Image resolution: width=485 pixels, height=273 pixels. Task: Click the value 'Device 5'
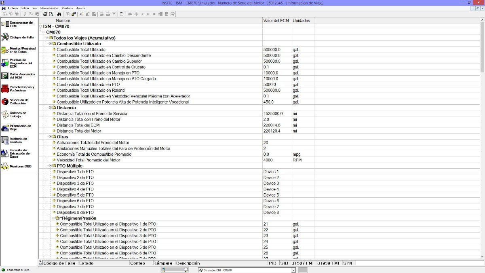(x=271, y=195)
